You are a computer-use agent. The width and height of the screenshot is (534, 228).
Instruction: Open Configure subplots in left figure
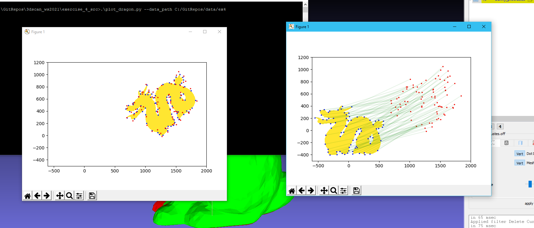point(79,195)
